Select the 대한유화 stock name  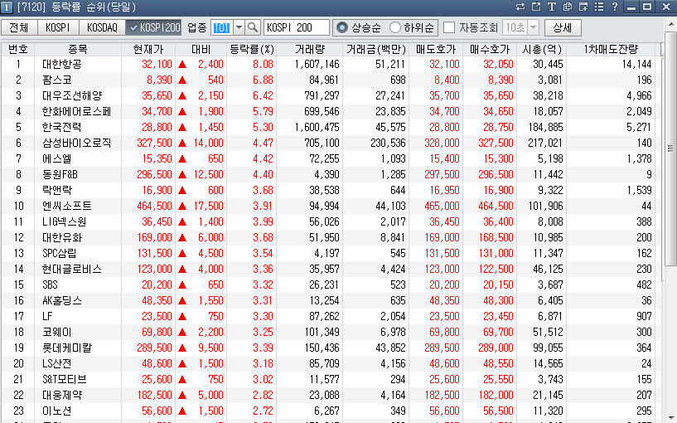coord(62,238)
